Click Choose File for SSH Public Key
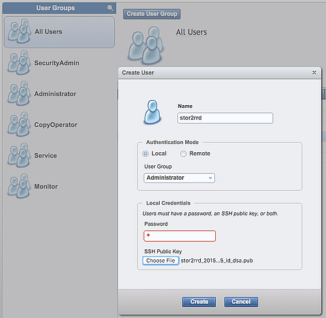326x318 pixels. [x=160, y=261]
